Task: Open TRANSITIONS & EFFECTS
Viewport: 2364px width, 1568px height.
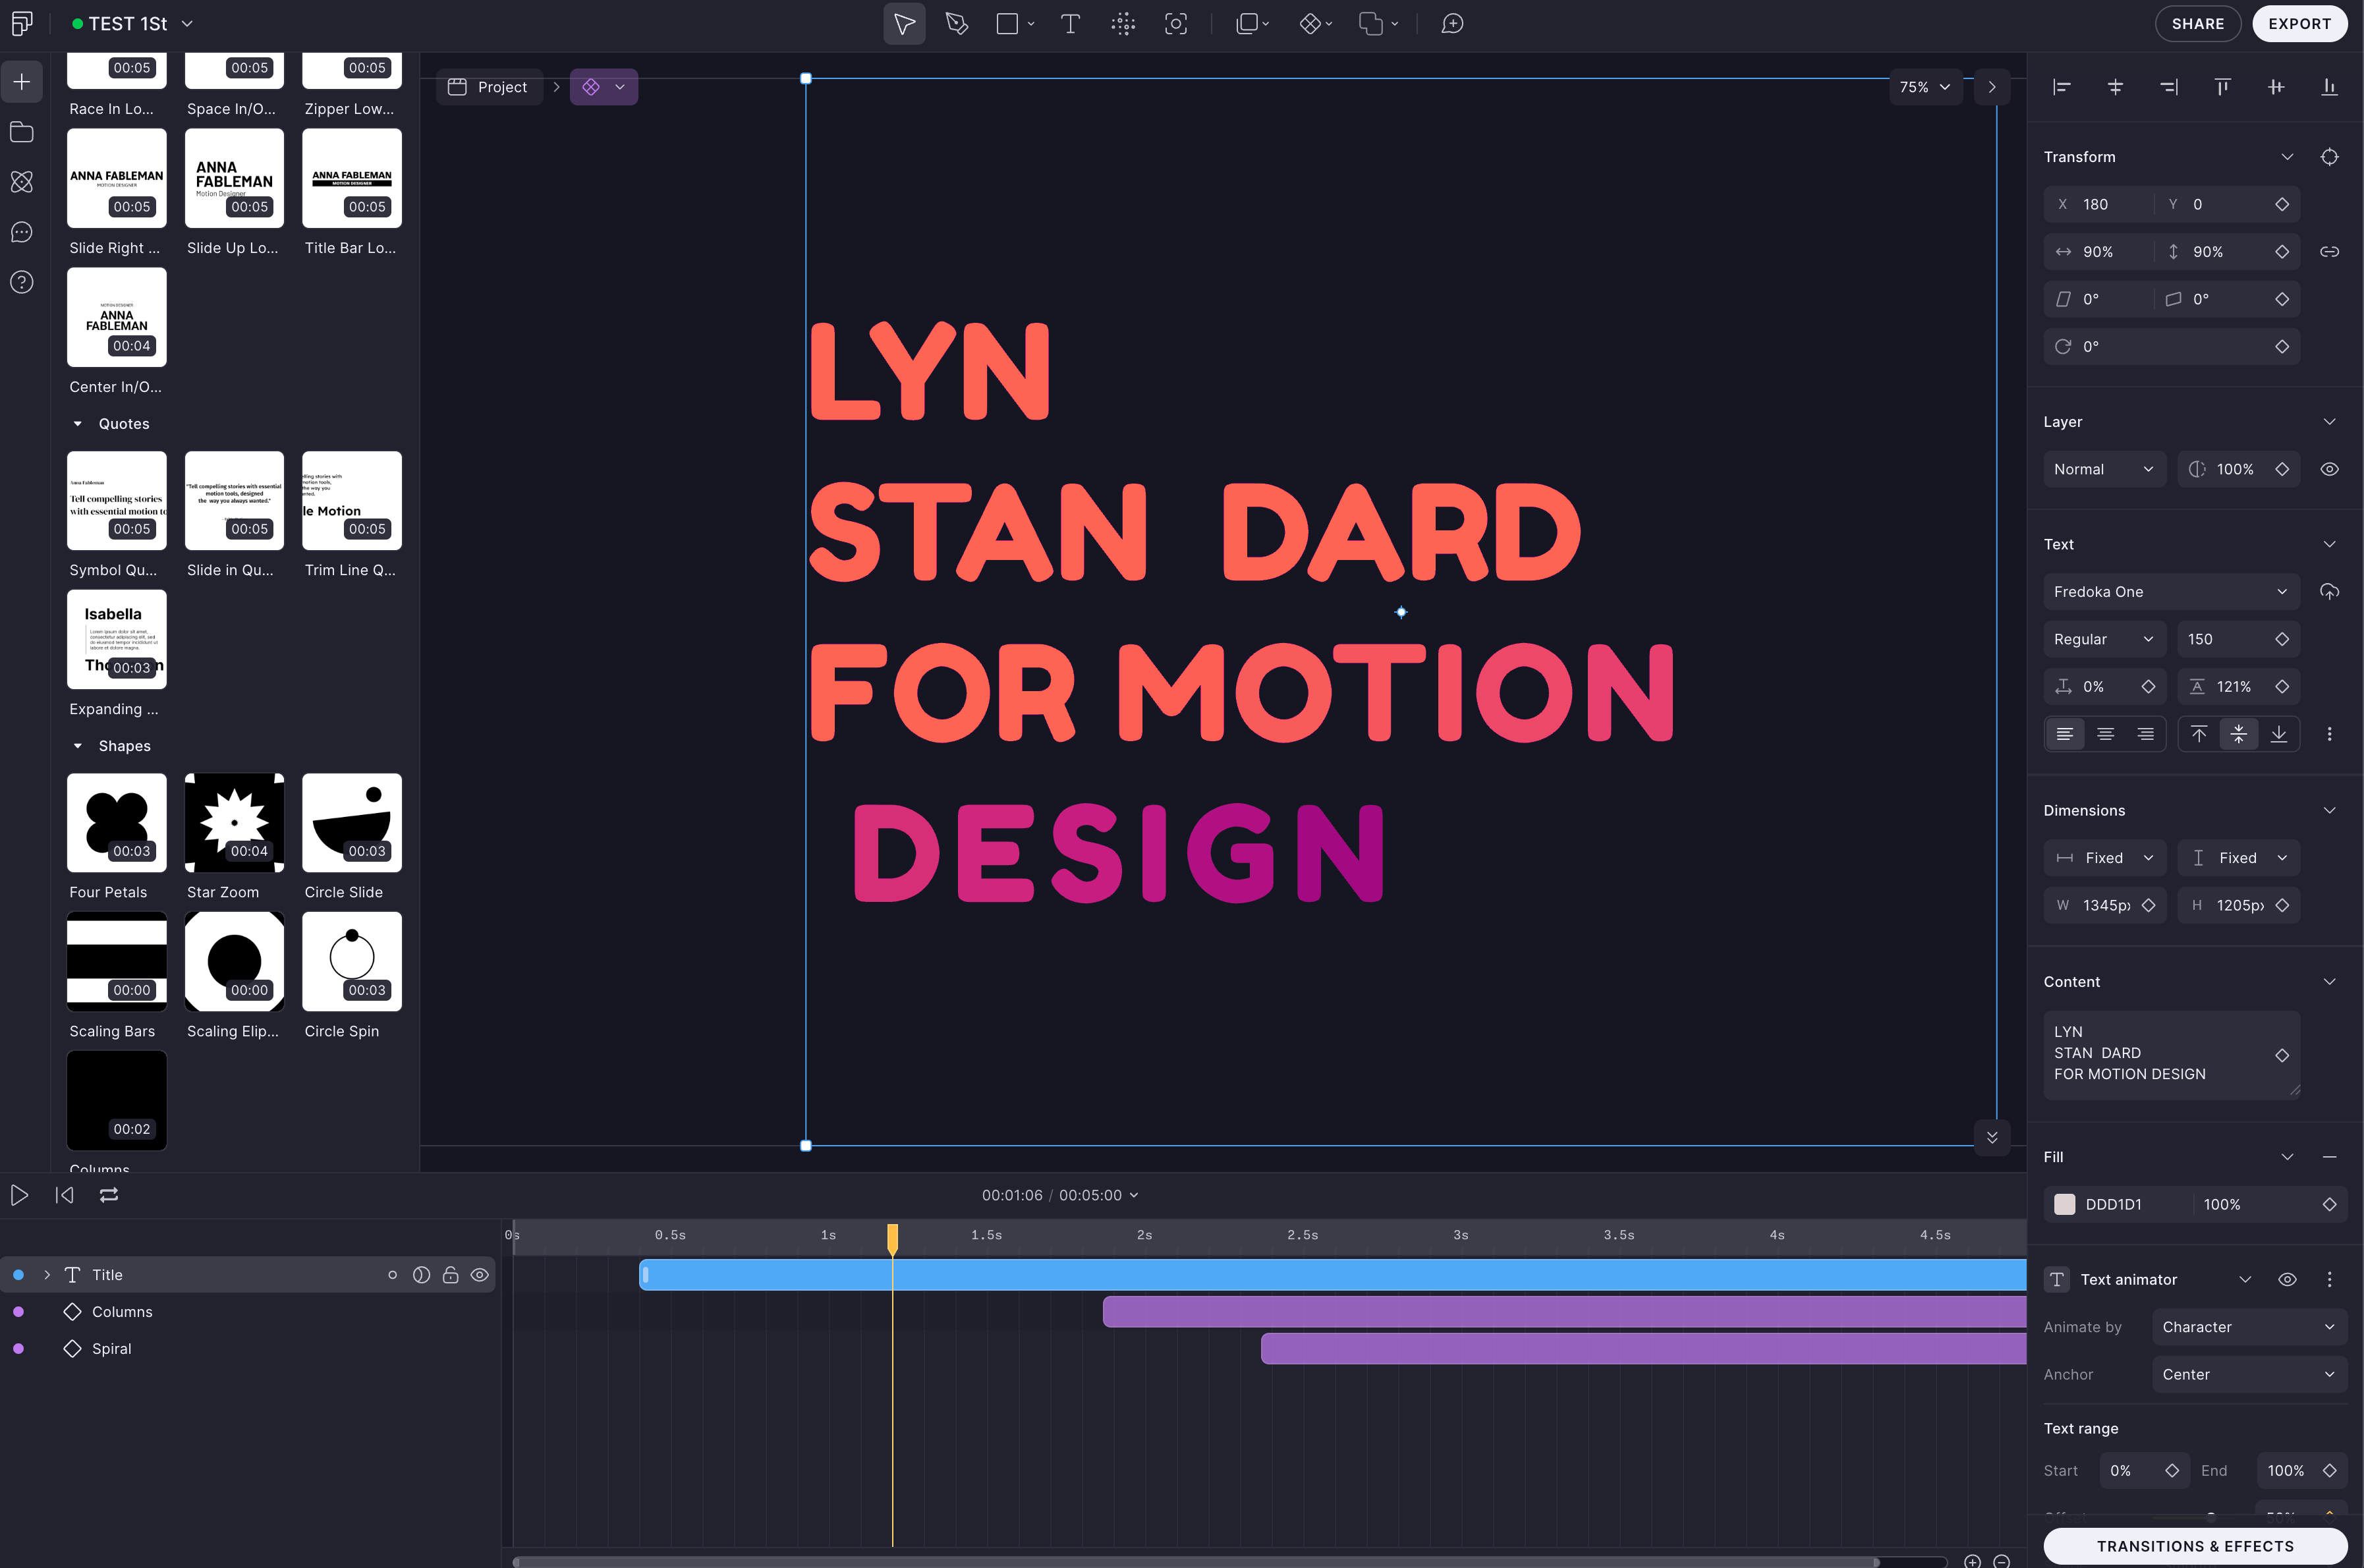Action: tap(2195, 1546)
